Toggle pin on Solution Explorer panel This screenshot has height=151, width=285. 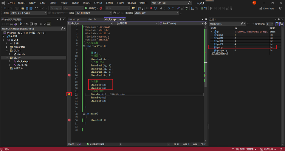[61, 19]
